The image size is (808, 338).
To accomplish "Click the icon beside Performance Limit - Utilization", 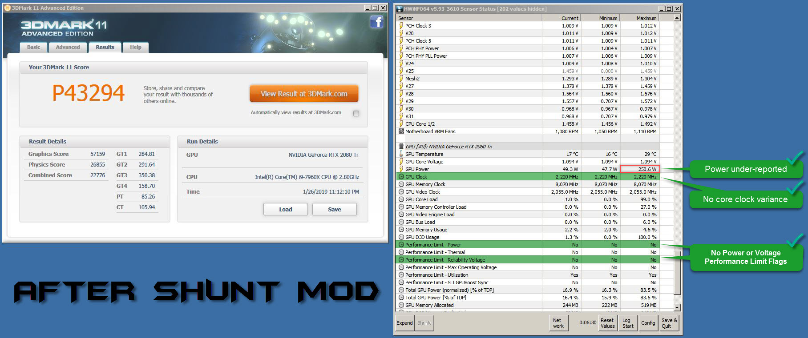I will pos(401,275).
